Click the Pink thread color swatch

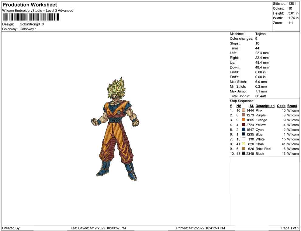point(244,110)
